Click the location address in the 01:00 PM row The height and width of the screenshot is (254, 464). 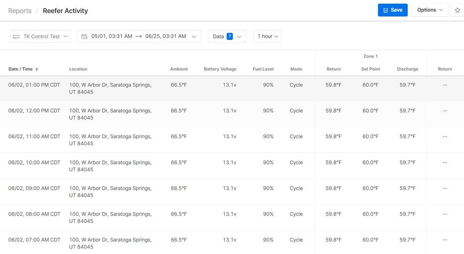[110, 89]
